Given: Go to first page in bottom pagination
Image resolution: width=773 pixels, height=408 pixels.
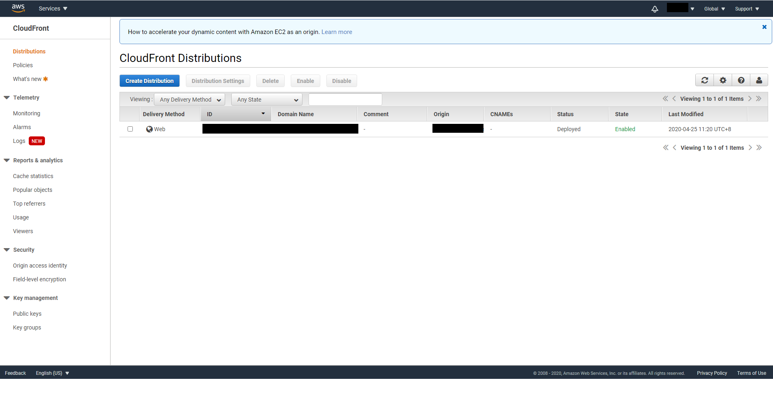Looking at the screenshot, I should point(666,148).
